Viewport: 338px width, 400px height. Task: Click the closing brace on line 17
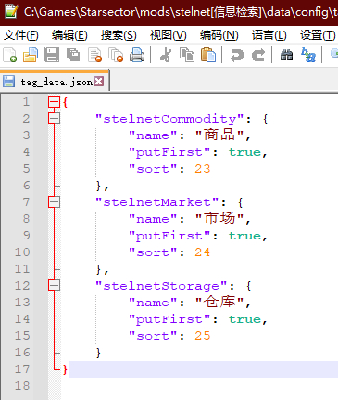click(x=65, y=369)
